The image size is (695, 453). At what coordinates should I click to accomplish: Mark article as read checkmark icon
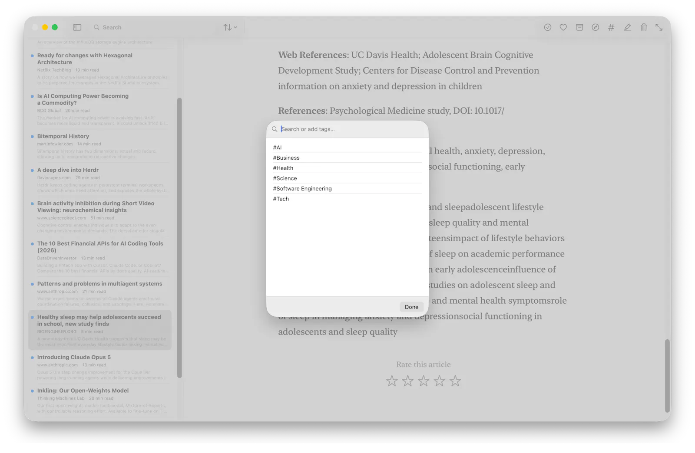(547, 27)
